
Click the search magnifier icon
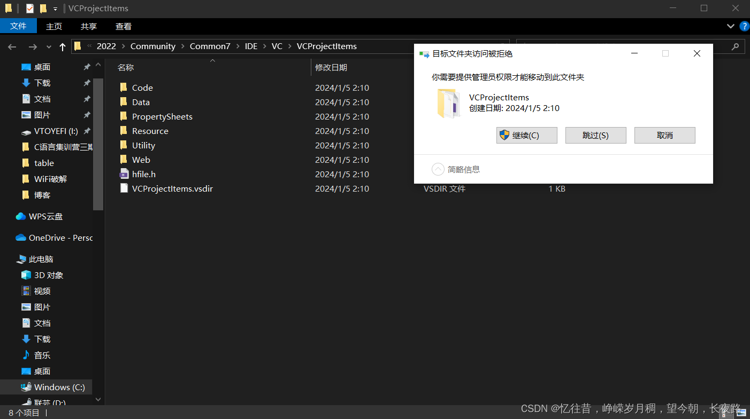click(736, 46)
